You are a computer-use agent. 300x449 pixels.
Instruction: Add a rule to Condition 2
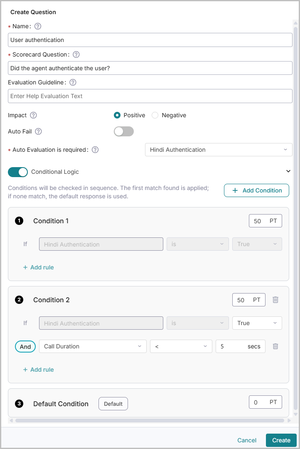pyautogui.click(x=38, y=370)
